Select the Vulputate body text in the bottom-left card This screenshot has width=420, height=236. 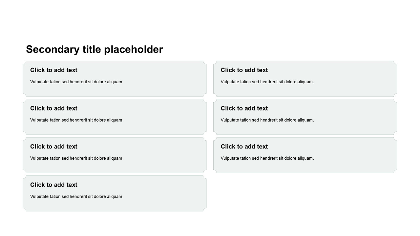click(x=77, y=197)
